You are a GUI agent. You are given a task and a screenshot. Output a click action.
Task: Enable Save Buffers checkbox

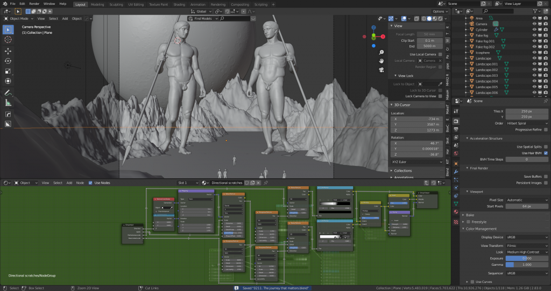click(546, 176)
